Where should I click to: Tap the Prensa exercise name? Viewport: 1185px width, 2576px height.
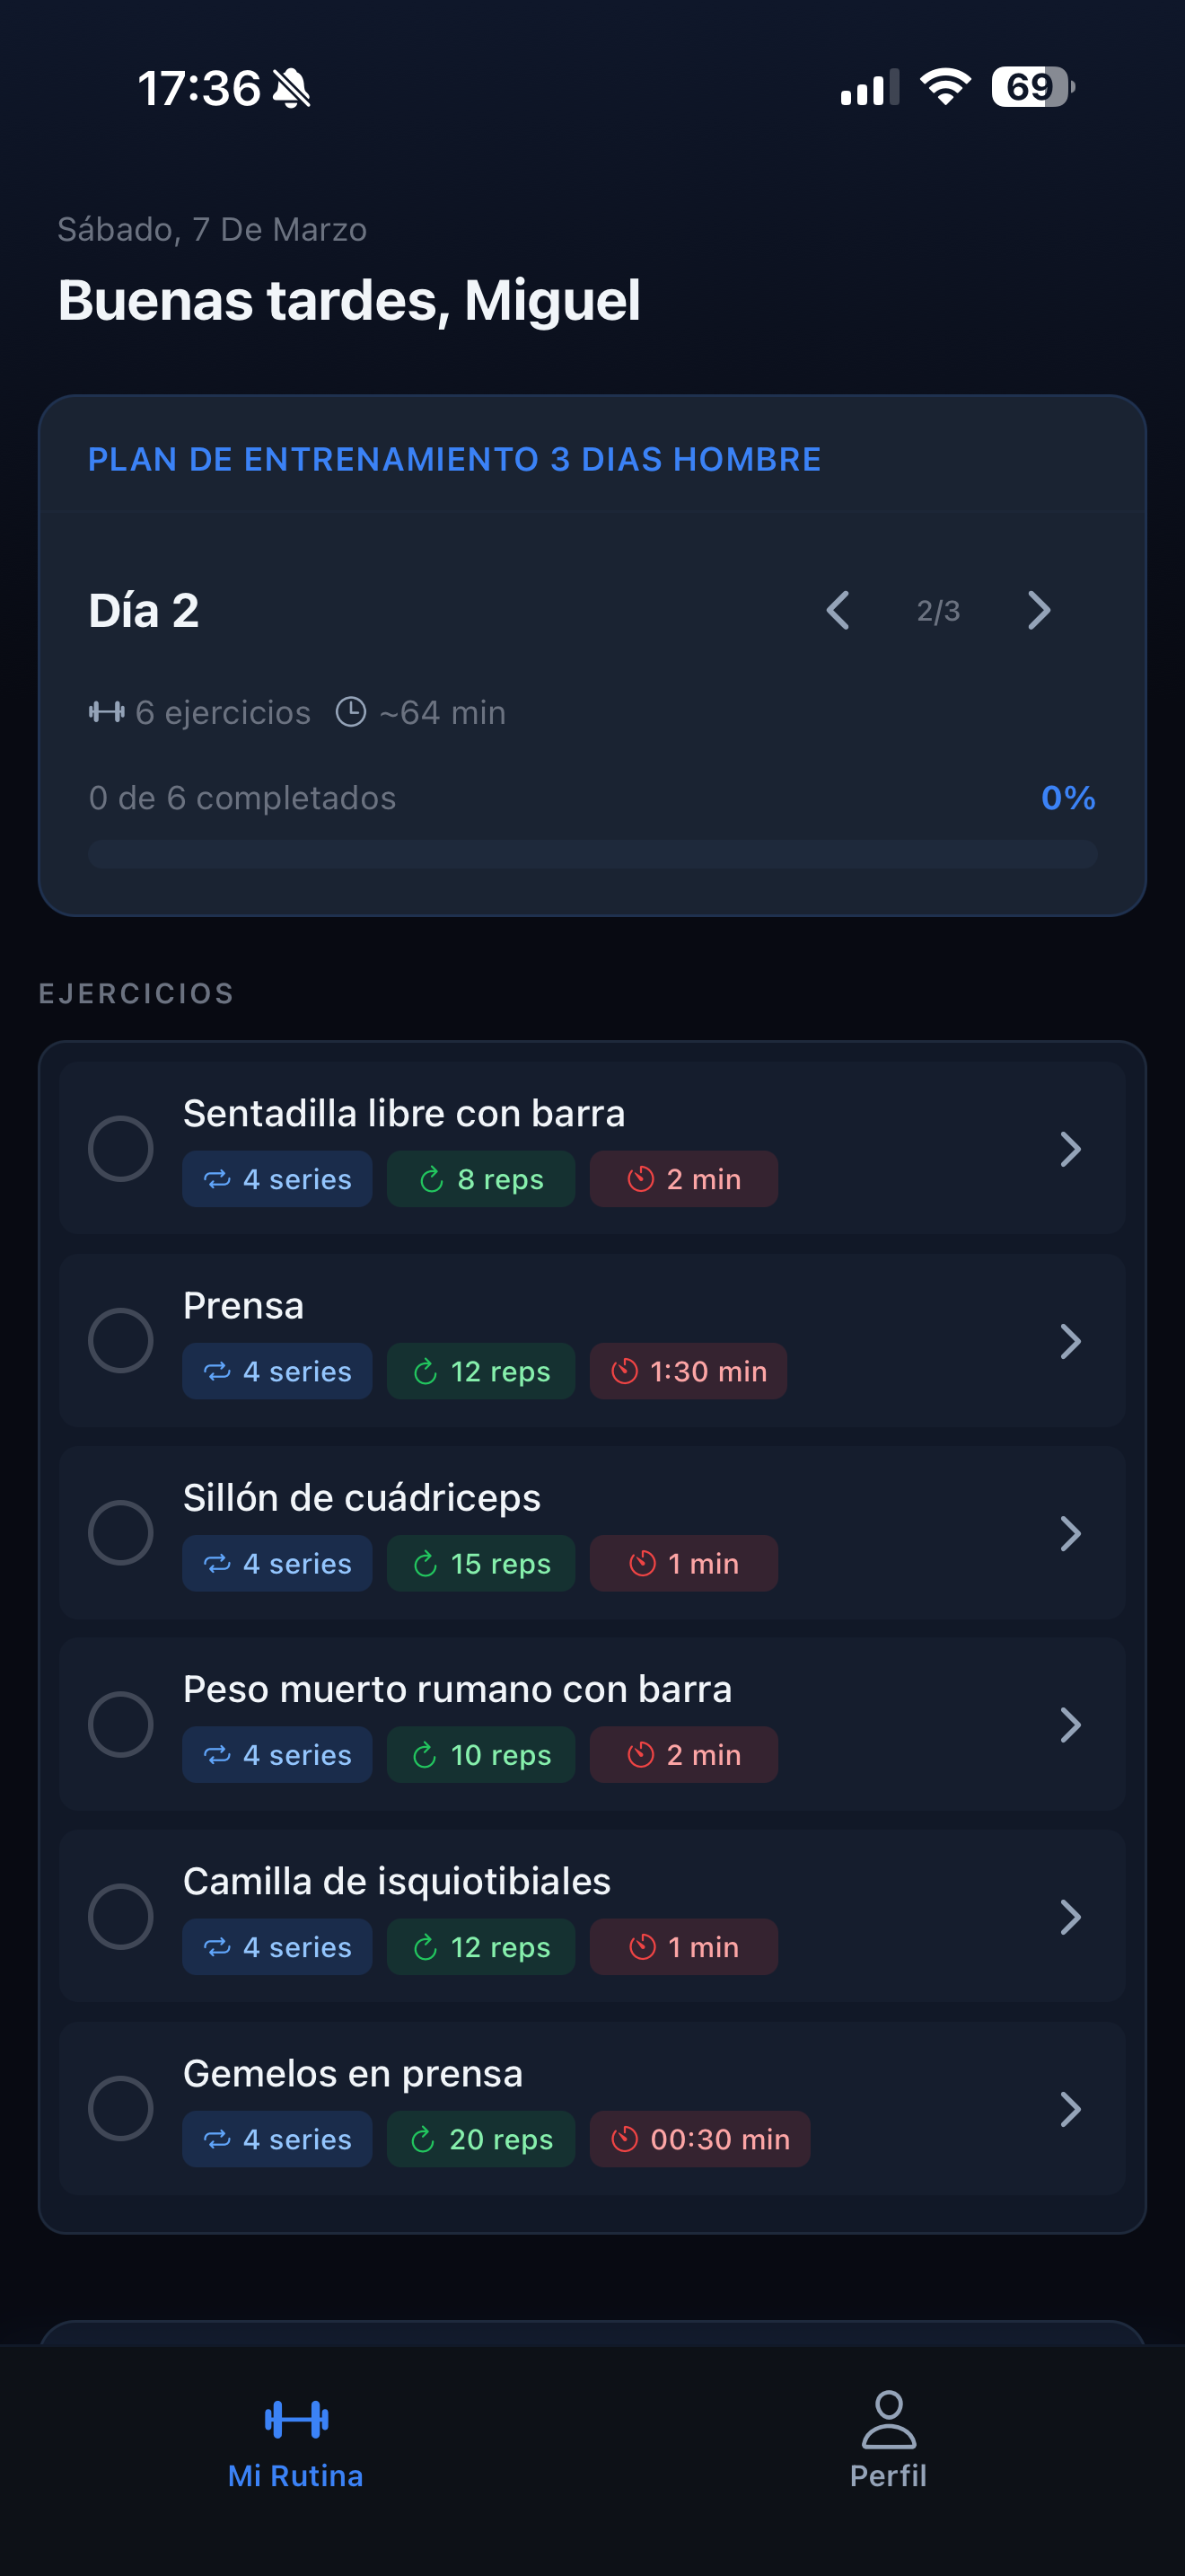click(244, 1306)
